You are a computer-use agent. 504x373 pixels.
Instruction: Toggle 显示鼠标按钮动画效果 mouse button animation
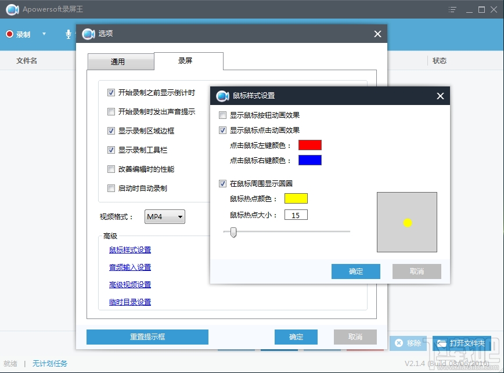point(222,115)
